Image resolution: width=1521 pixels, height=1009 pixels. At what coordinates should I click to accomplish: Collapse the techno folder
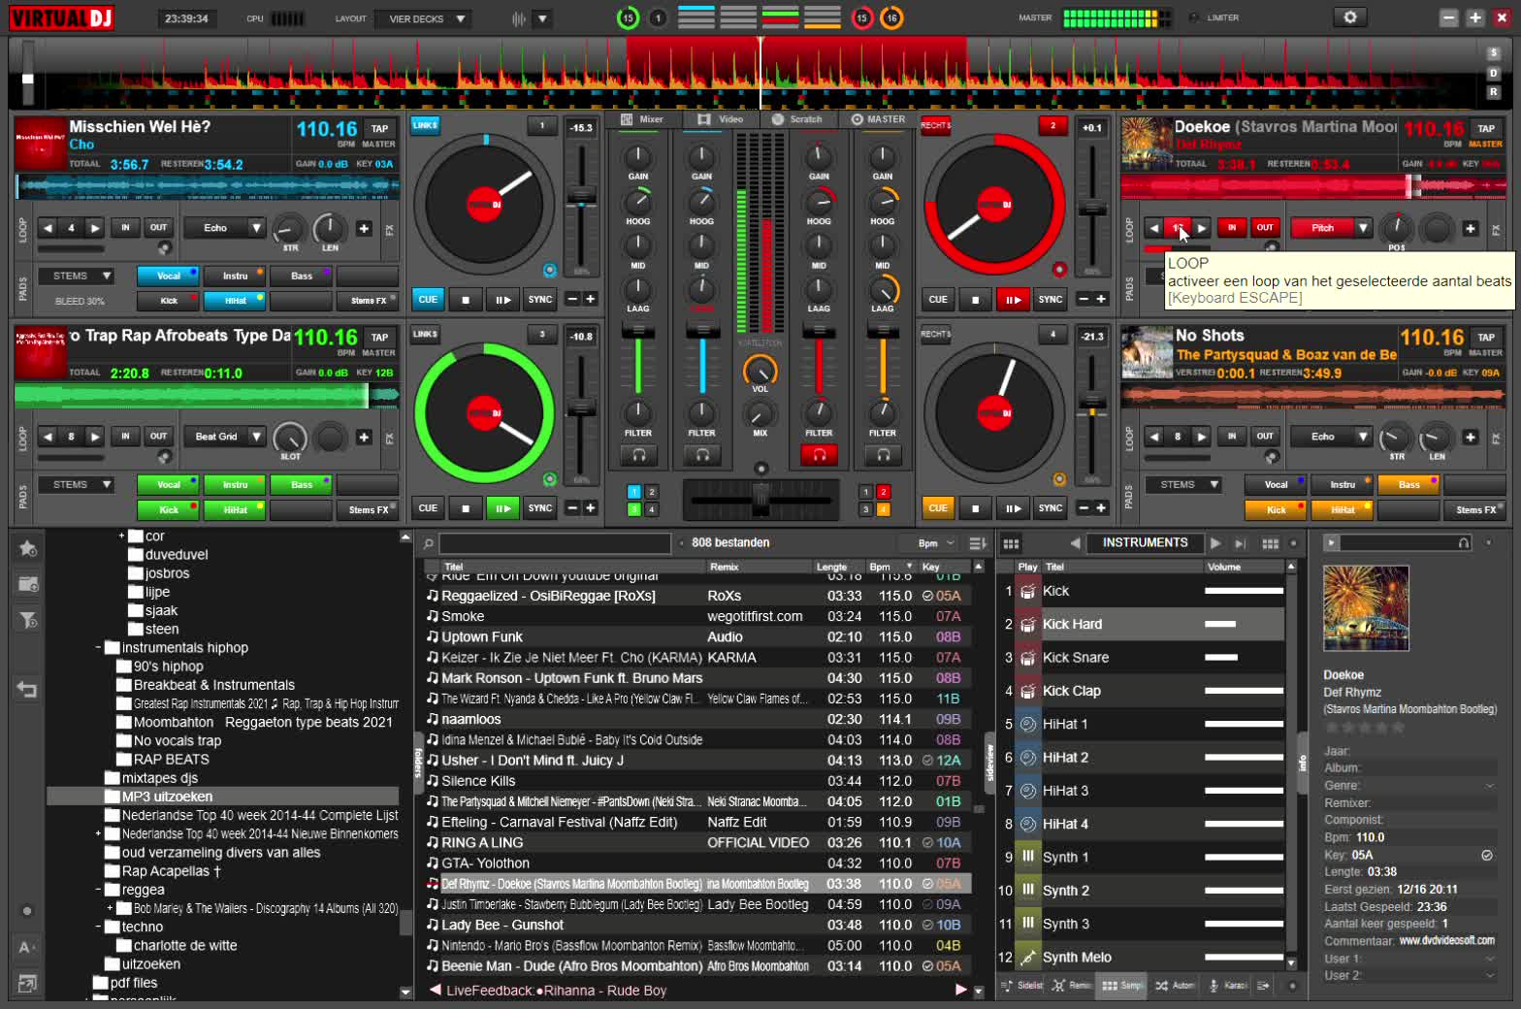pos(99,927)
